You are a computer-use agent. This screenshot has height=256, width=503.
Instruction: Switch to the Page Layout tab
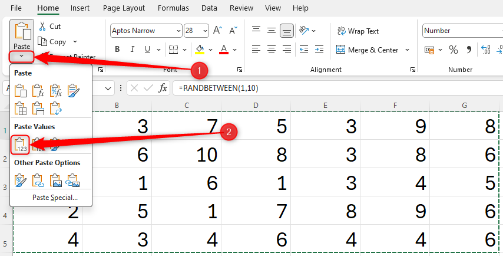click(124, 8)
